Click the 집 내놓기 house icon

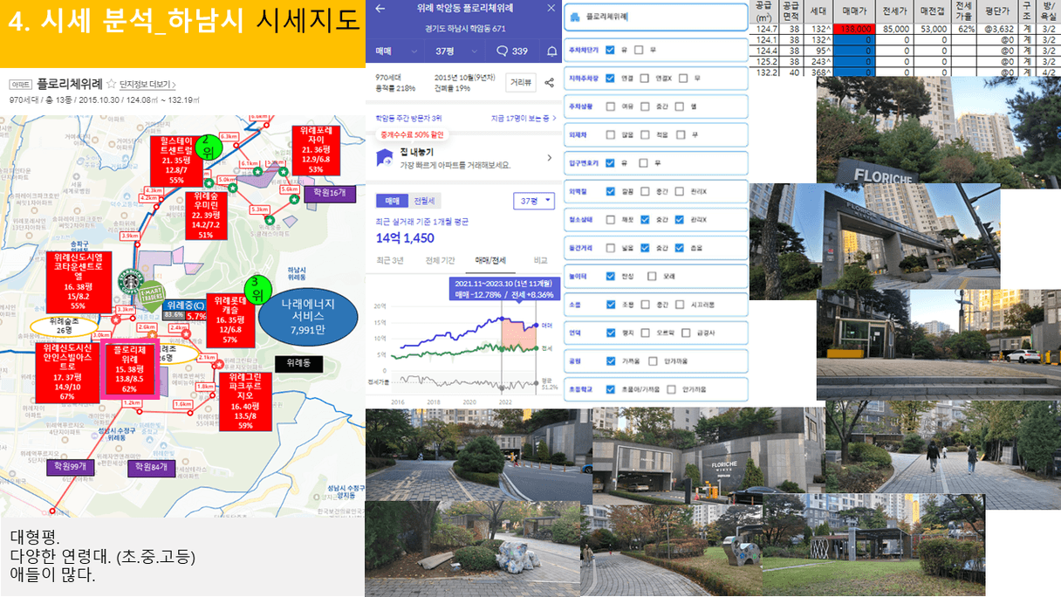click(384, 157)
